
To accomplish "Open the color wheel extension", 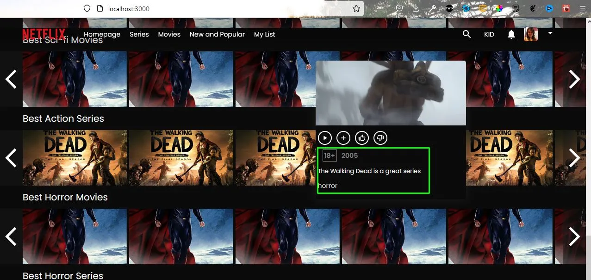I will click(x=499, y=8).
